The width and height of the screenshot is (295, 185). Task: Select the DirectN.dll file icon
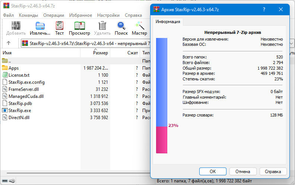pos(5,117)
